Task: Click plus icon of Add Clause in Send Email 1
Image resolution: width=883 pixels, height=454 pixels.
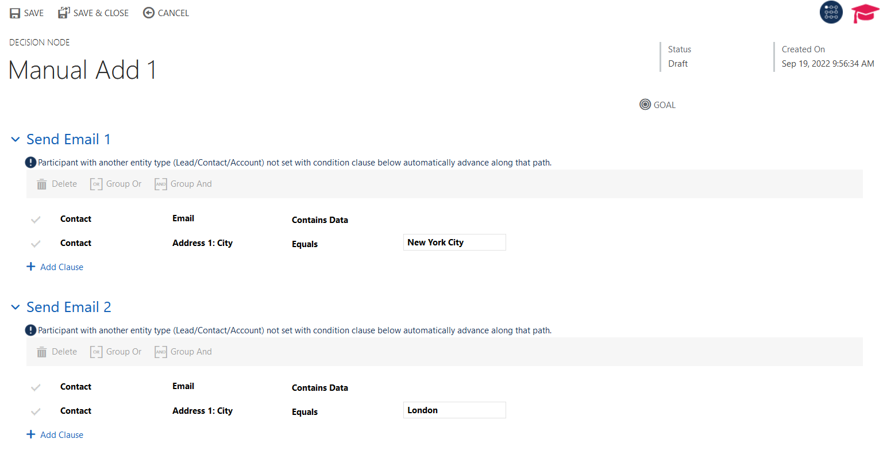Action: (31, 267)
